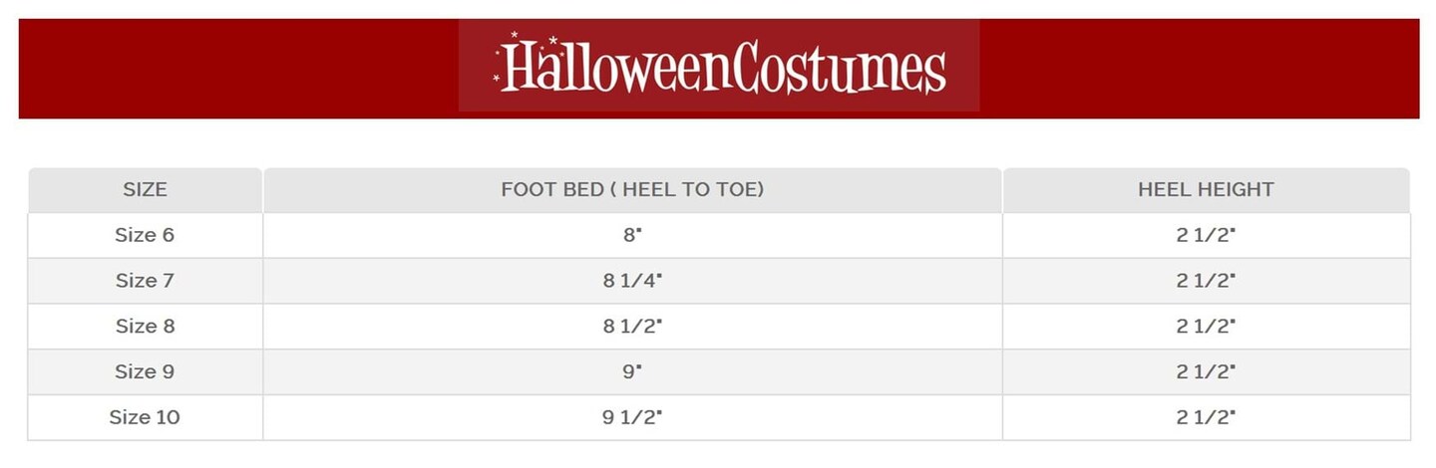Select the SIZE column header
The height and width of the screenshot is (468, 1436).
[145, 189]
